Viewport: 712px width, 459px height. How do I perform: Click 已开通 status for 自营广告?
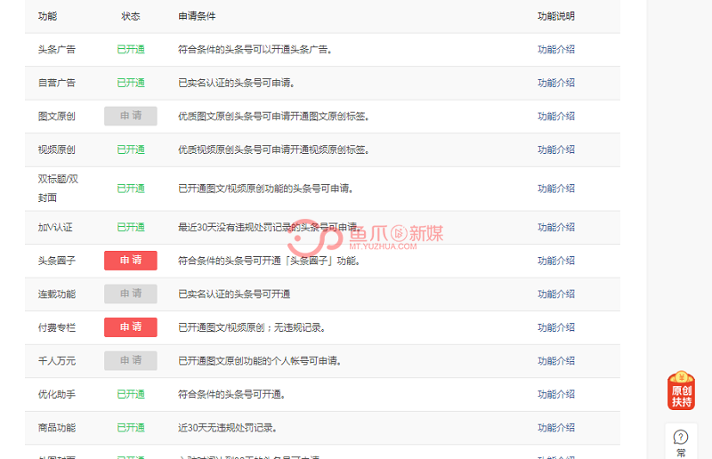click(x=131, y=83)
